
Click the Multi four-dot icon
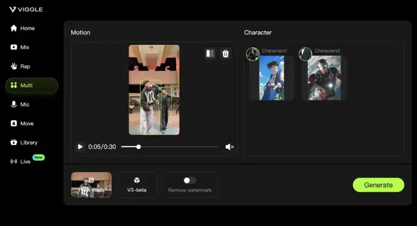pyautogui.click(x=13, y=85)
